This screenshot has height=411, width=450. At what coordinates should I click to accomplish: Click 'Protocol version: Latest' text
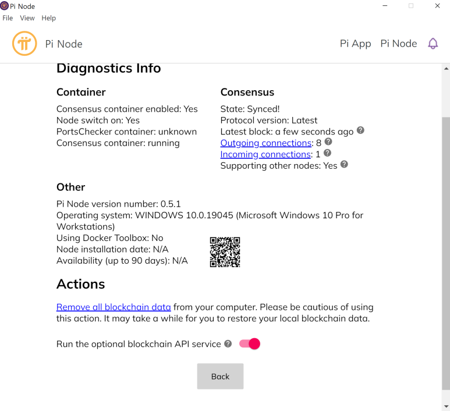tap(269, 121)
